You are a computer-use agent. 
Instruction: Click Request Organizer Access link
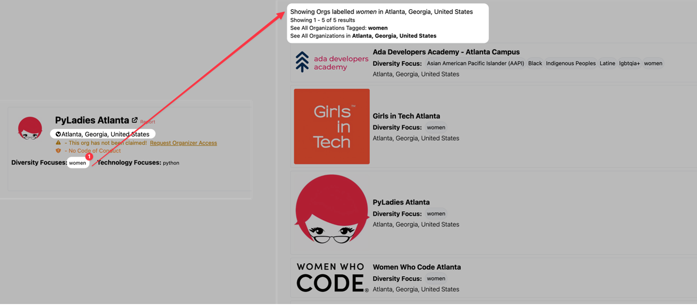[183, 143]
